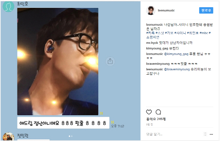Click the teal default avatar of 최민호

tap(9, 7)
